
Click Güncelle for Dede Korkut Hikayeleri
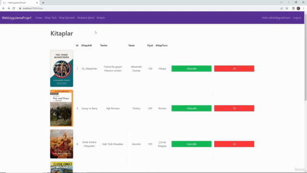[x=191, y=144]
